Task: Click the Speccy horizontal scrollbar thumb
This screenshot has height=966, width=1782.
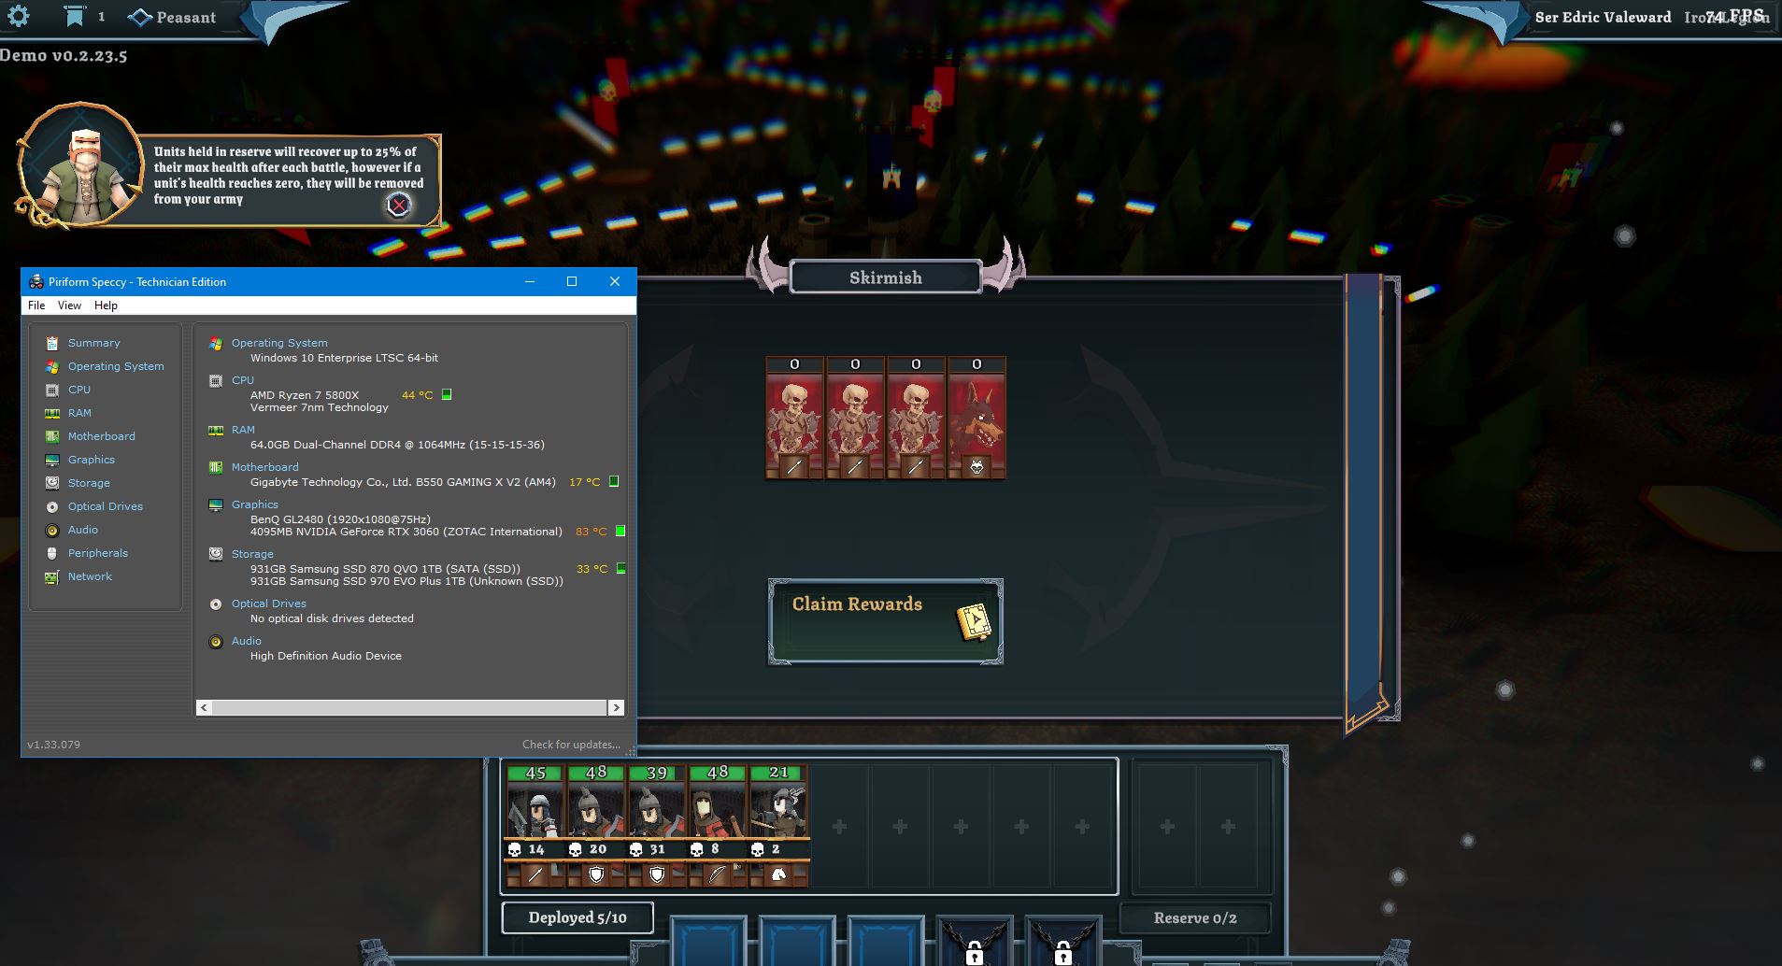Action: pos(409,708)
